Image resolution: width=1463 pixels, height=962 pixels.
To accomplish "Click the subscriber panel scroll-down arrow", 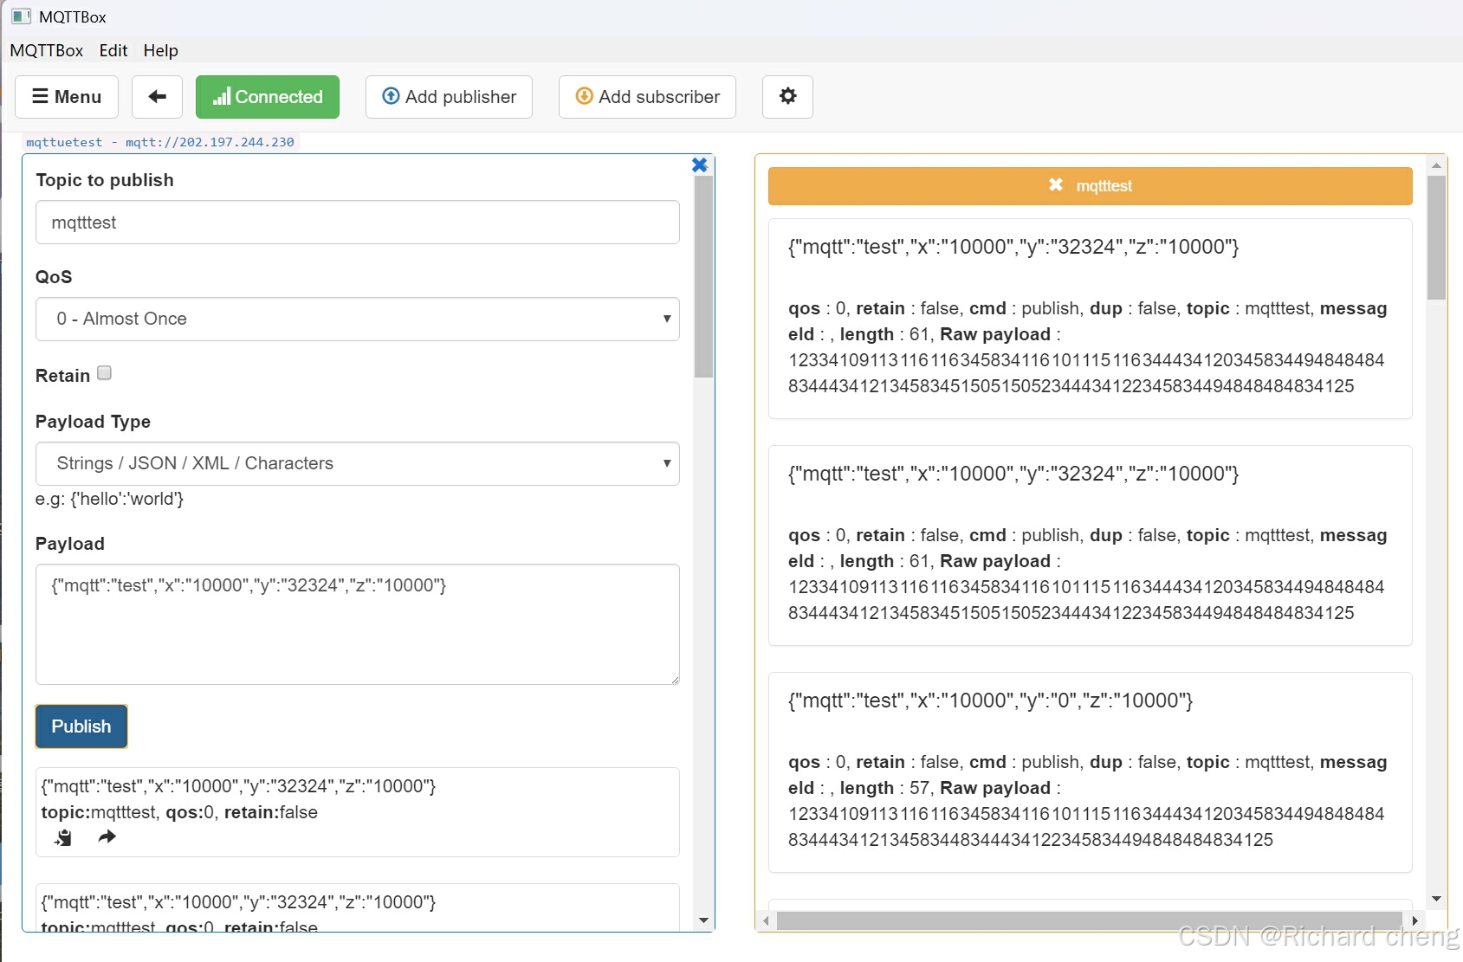I will point(1437,899).
